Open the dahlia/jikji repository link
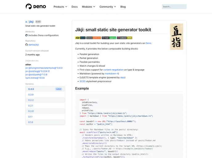The height and width of the screenshot is (158, 212). tap(34, 45)
